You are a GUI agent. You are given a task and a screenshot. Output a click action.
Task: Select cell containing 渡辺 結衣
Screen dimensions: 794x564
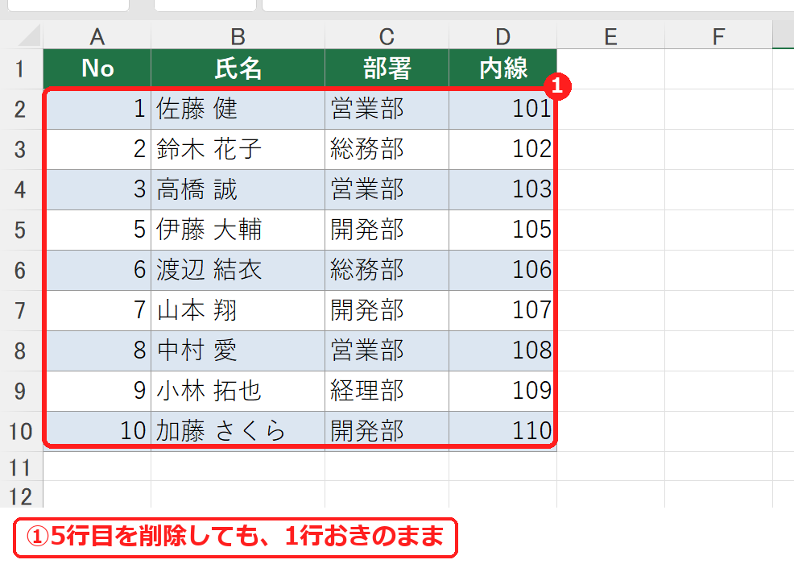tap(238, 271)
